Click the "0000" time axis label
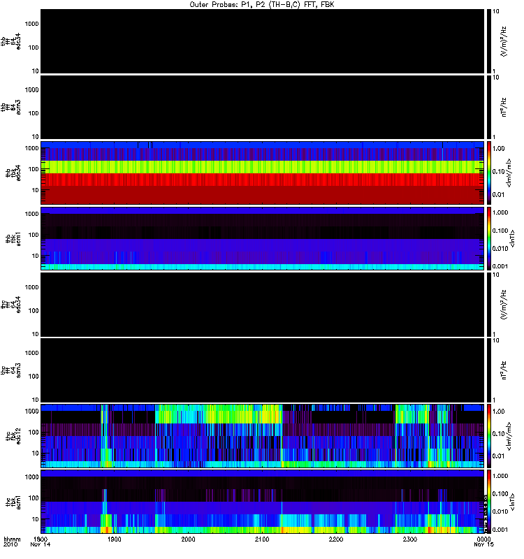 (x=483, y=539)
